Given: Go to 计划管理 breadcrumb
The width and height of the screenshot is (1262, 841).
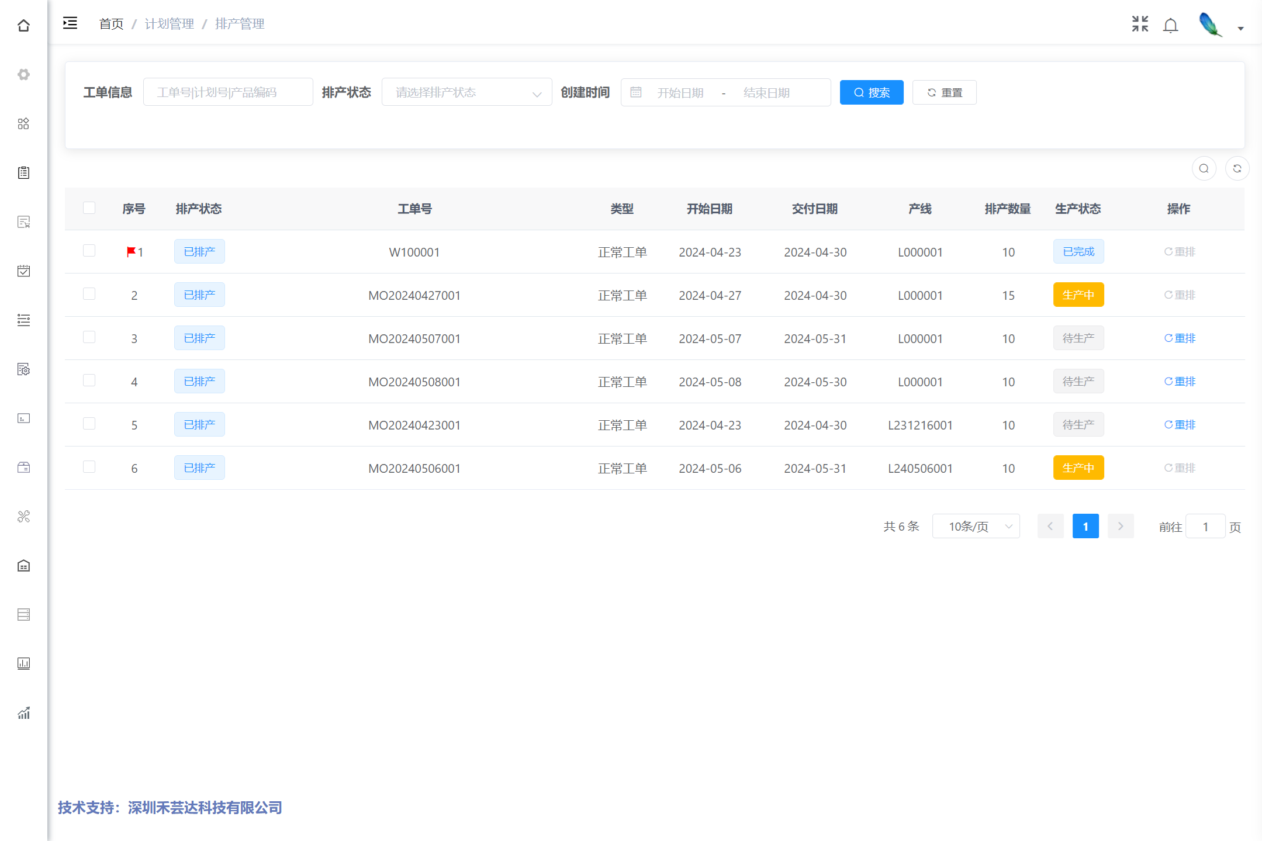Looking at the screenshot, I should click(169, 24).
